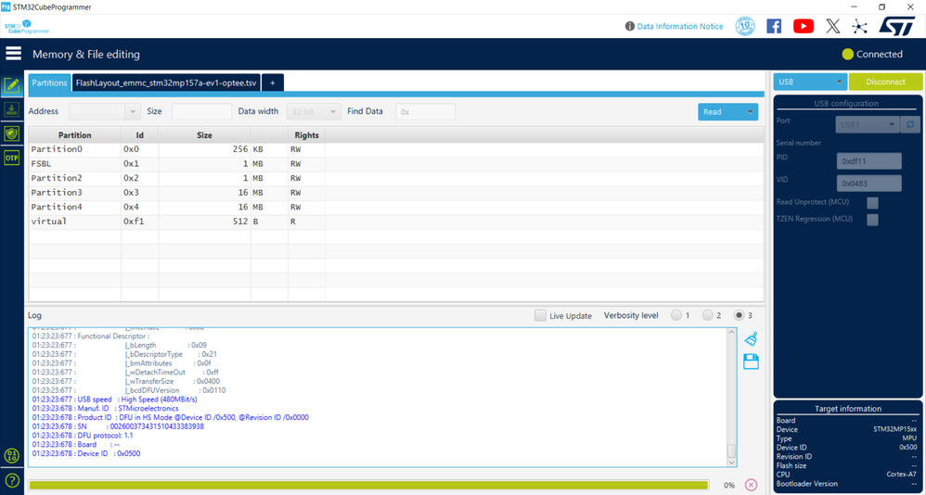Open the ST community network icon
The image size is (926, 495).
860,26
